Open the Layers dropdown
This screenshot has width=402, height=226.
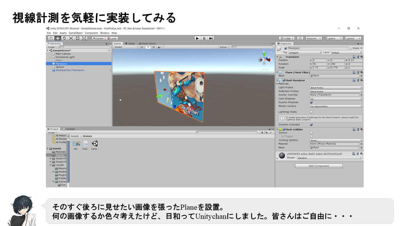[x=334, y=38]
